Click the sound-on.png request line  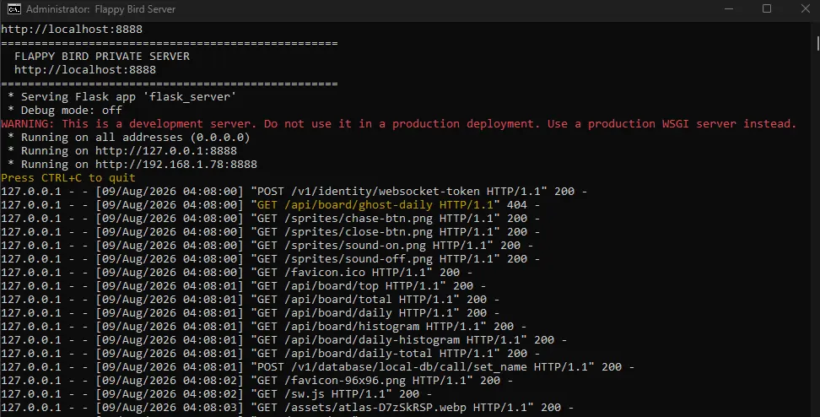[267, 246]
